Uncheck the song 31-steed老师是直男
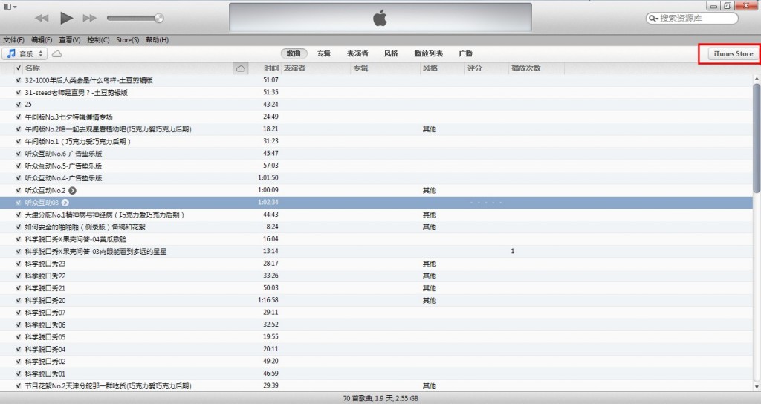 tap(19, 93)
